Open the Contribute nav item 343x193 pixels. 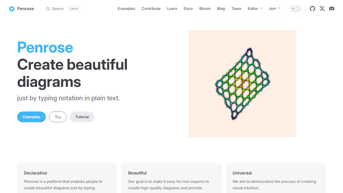[151, 9]
